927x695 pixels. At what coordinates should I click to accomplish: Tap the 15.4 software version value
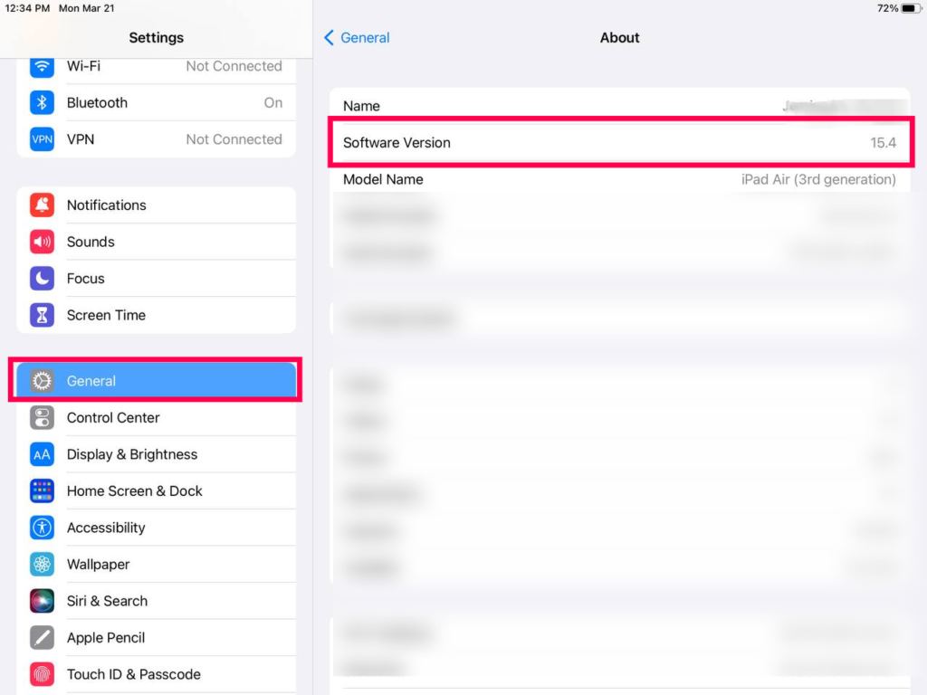pyautogui.click(x=883, y=143)
